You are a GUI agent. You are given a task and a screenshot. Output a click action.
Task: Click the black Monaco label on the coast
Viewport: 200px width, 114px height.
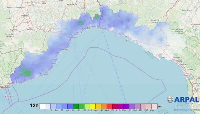5,87
